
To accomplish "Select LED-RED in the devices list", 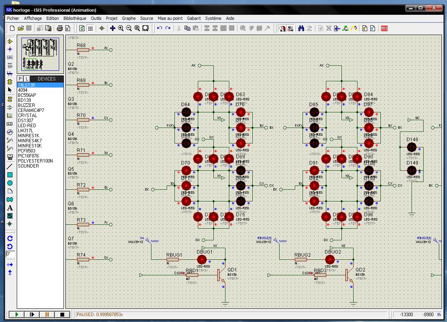I will click(x=27, y=126).
